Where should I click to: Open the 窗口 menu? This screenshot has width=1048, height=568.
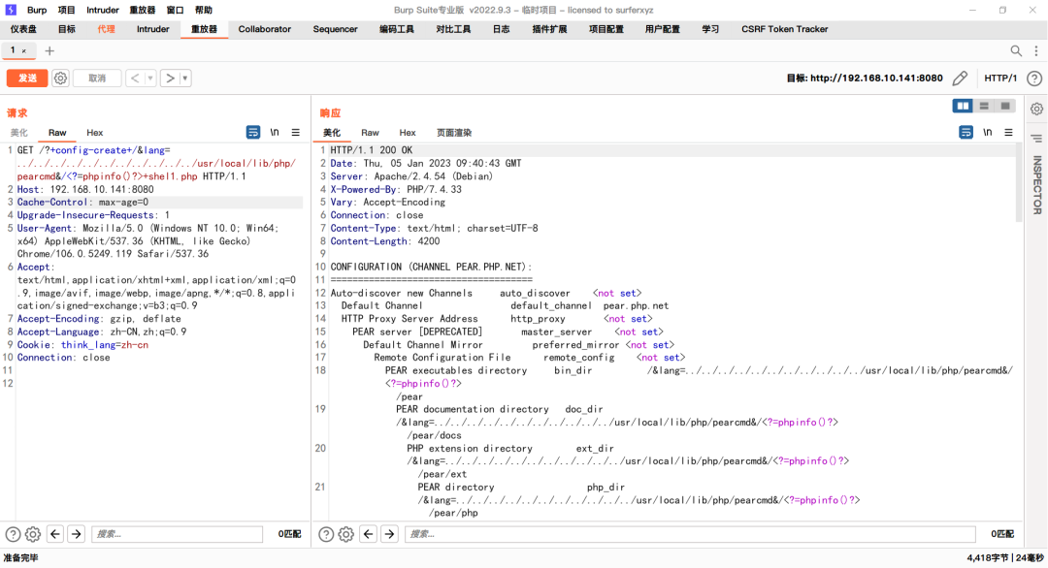(175, 10)
